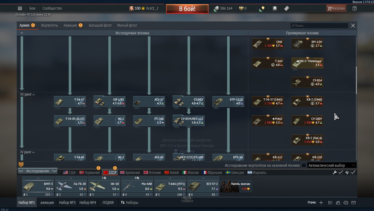Select the Т-34-85 (Д-5Т) tank card
The image size is (374, 211).
point(70,121)
